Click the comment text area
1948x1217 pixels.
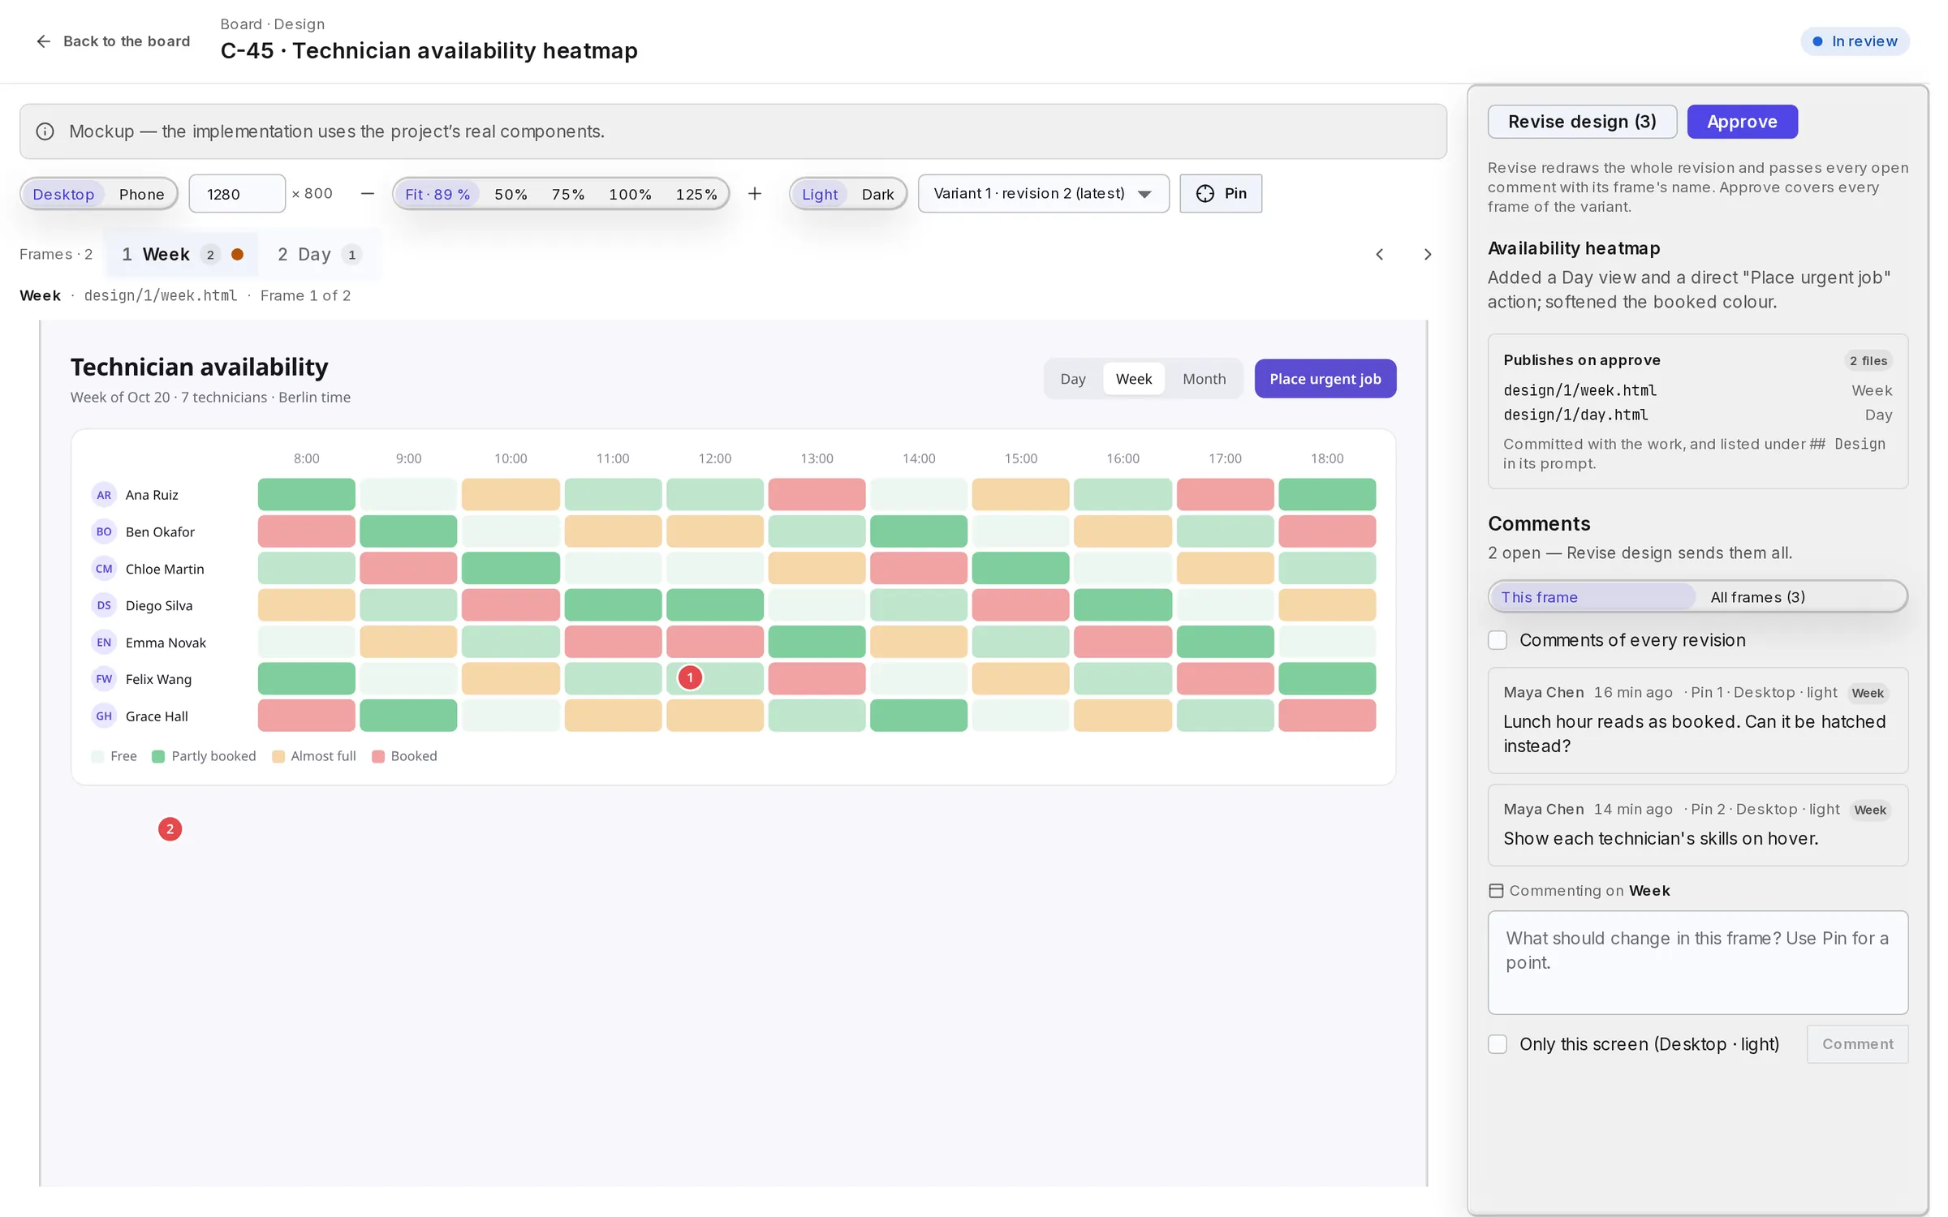pyautogui.click(x=1697, y=962)
